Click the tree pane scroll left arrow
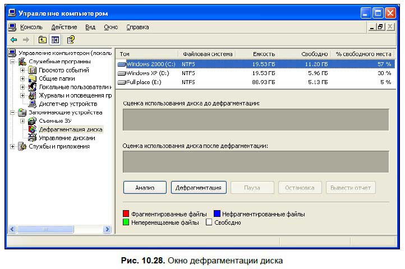 (12, 229)
